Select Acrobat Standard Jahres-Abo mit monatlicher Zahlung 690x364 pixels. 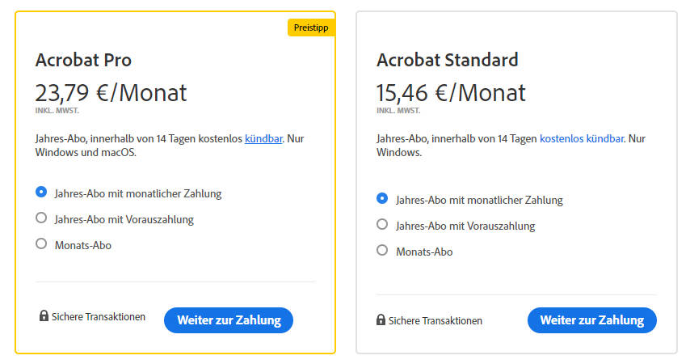tap(382, 199)
